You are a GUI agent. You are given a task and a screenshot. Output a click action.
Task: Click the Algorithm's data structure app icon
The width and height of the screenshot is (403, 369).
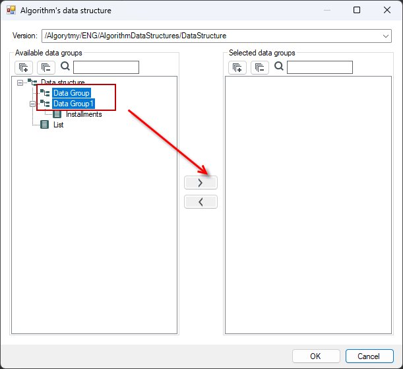click(11, 11)
